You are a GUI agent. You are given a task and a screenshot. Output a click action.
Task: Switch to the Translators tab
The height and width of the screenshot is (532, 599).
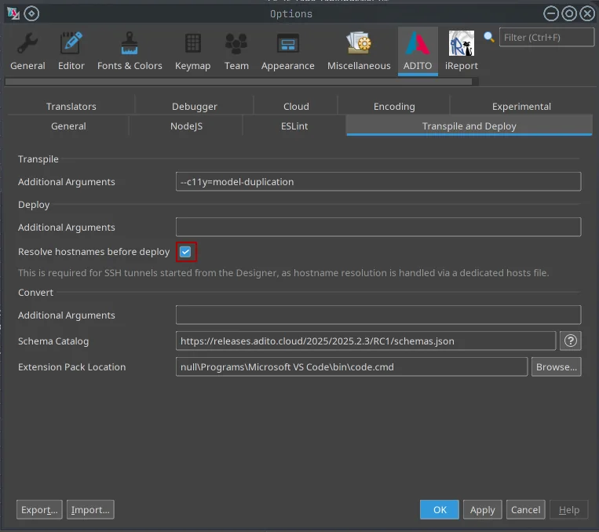coord(71,106)
